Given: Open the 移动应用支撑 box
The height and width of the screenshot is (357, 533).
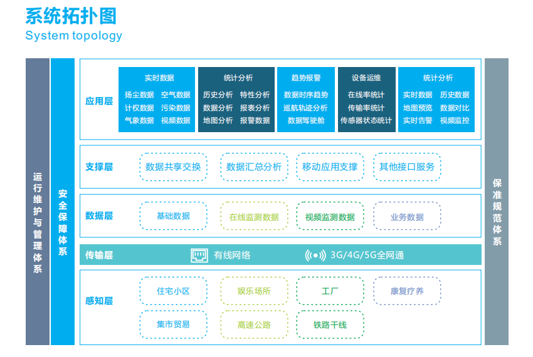Looking at the screenshot, I should click(330, 167).
